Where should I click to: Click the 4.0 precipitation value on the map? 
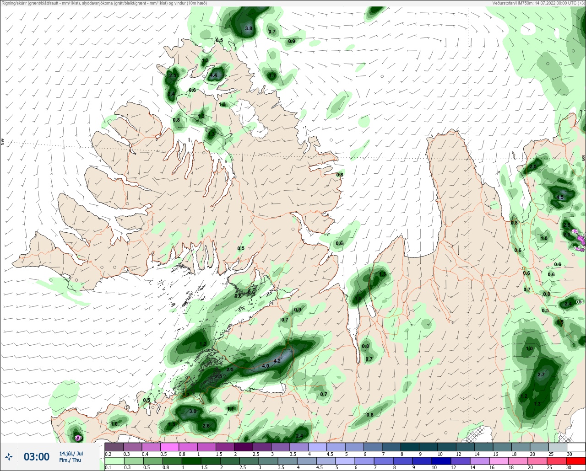[266, 366]
